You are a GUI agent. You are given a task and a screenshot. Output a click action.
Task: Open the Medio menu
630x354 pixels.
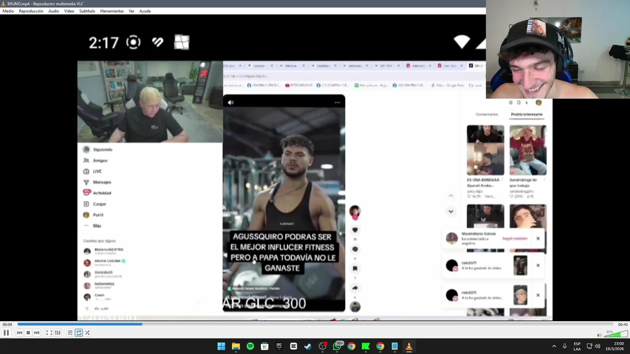pos(8,11)
